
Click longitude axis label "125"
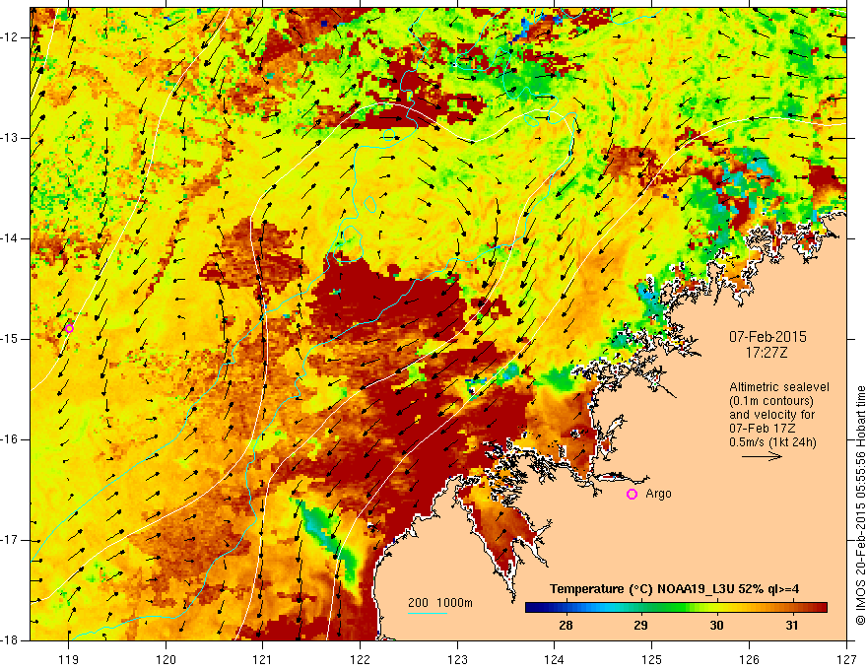652,659
